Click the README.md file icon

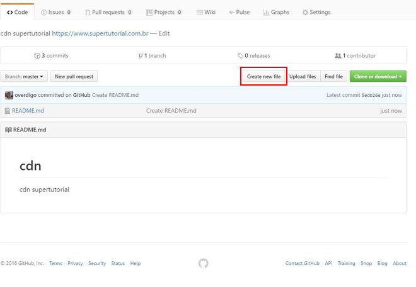[8, 111]
